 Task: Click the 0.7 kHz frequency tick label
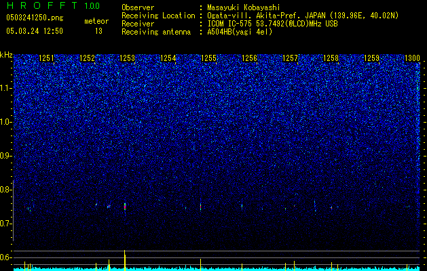[5, 224]
